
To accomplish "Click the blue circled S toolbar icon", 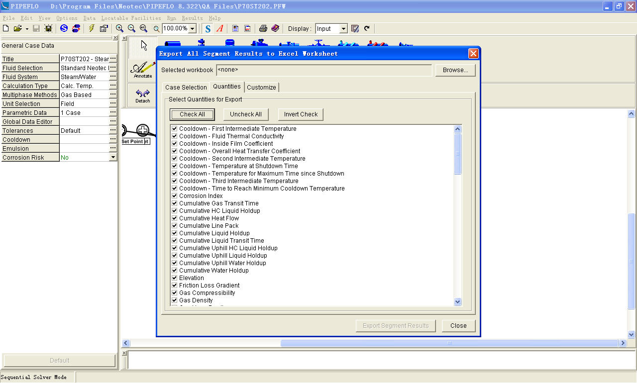I will click(x=64, y=28).
